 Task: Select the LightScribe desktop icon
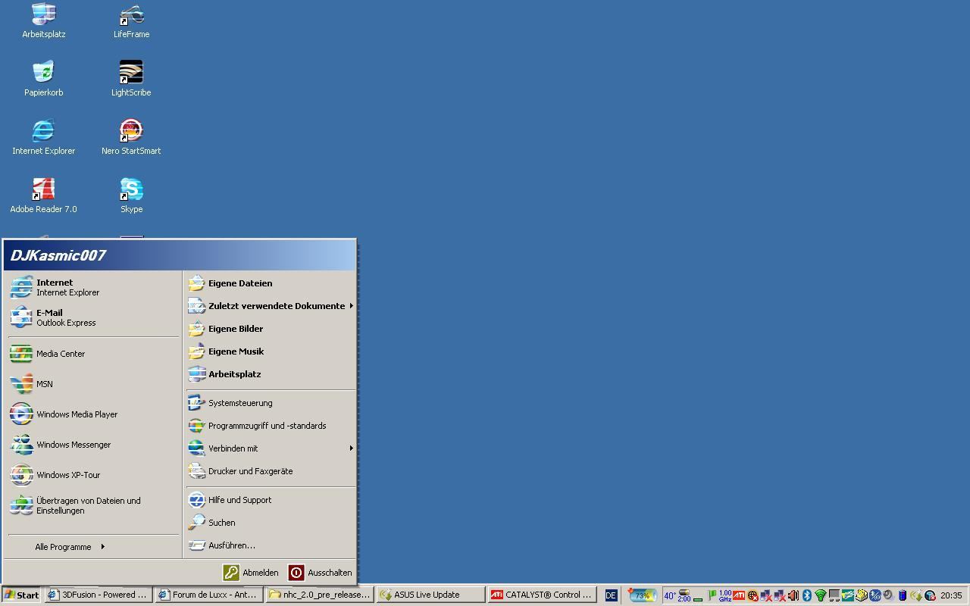pyautogui.click(x=131, y=79)
